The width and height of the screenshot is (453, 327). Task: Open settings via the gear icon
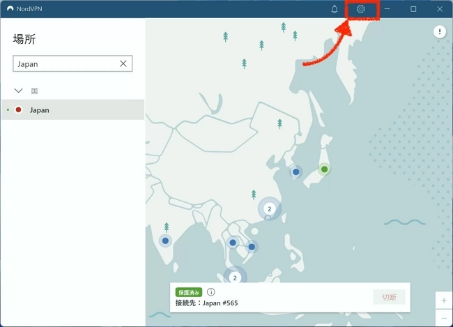(360, 9)
